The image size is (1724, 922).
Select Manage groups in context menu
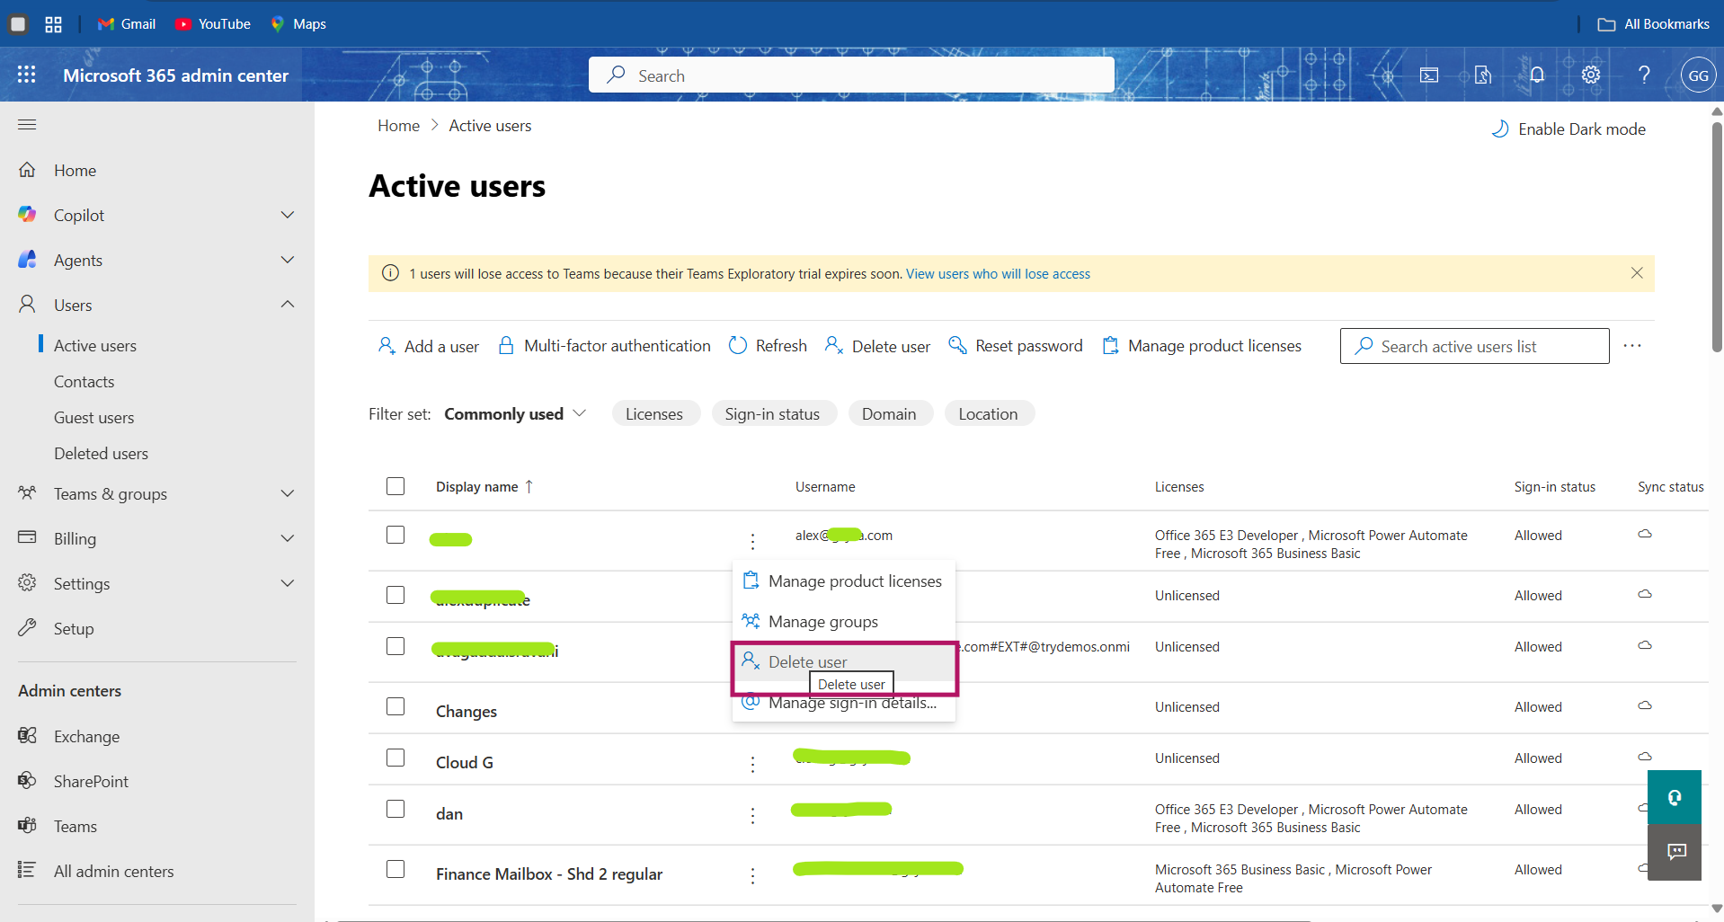coord(822,622)
